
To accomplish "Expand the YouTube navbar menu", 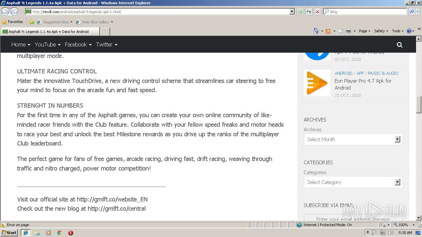I will (48, 44).
